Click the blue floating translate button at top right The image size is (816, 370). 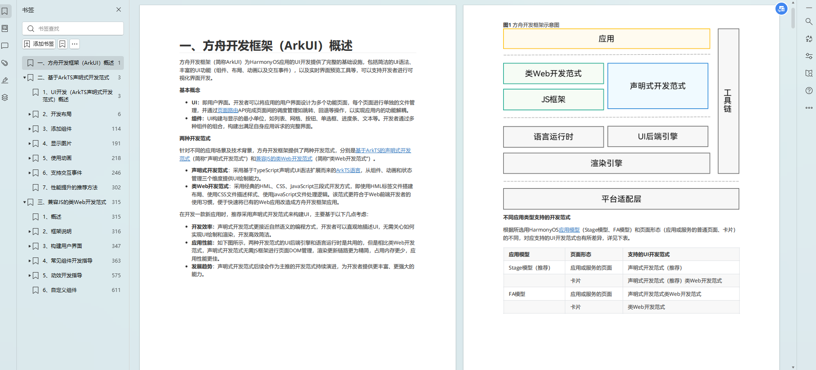pos(781,9)
